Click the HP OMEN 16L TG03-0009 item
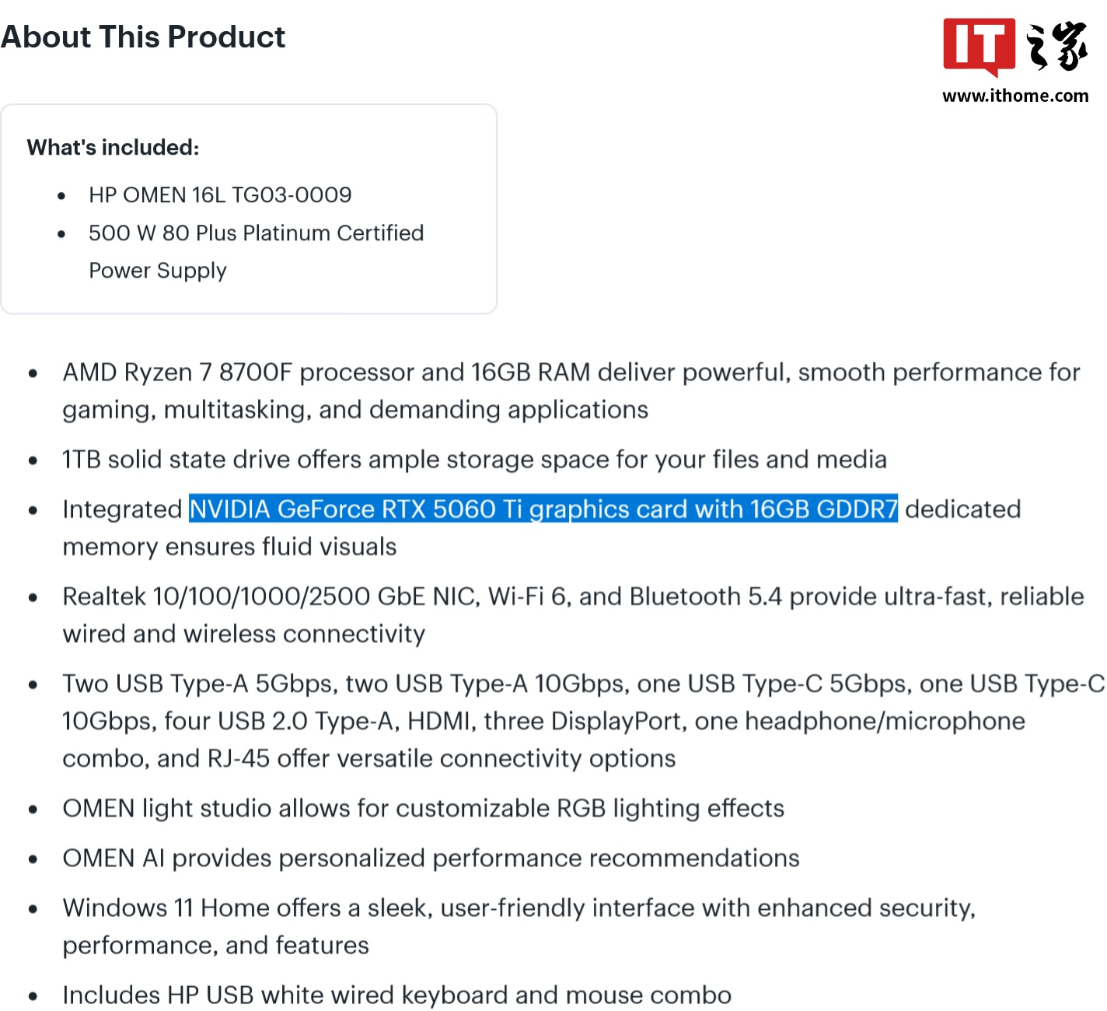This screenshot has height=1011, width=1107. click(220, 195)
